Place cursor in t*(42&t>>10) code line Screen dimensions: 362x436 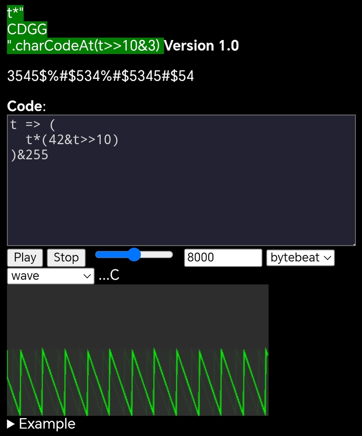pos(71,140)
